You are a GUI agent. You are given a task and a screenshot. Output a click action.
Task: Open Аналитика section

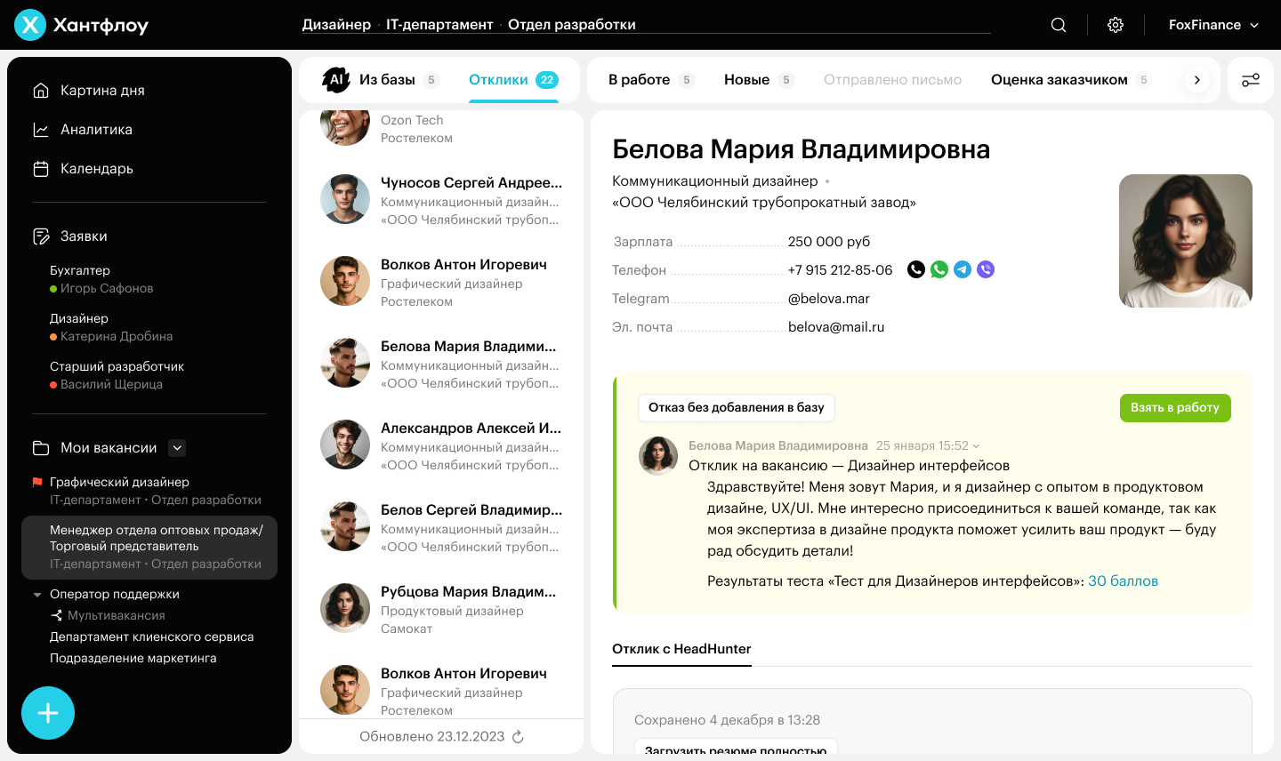coord(96,129)
